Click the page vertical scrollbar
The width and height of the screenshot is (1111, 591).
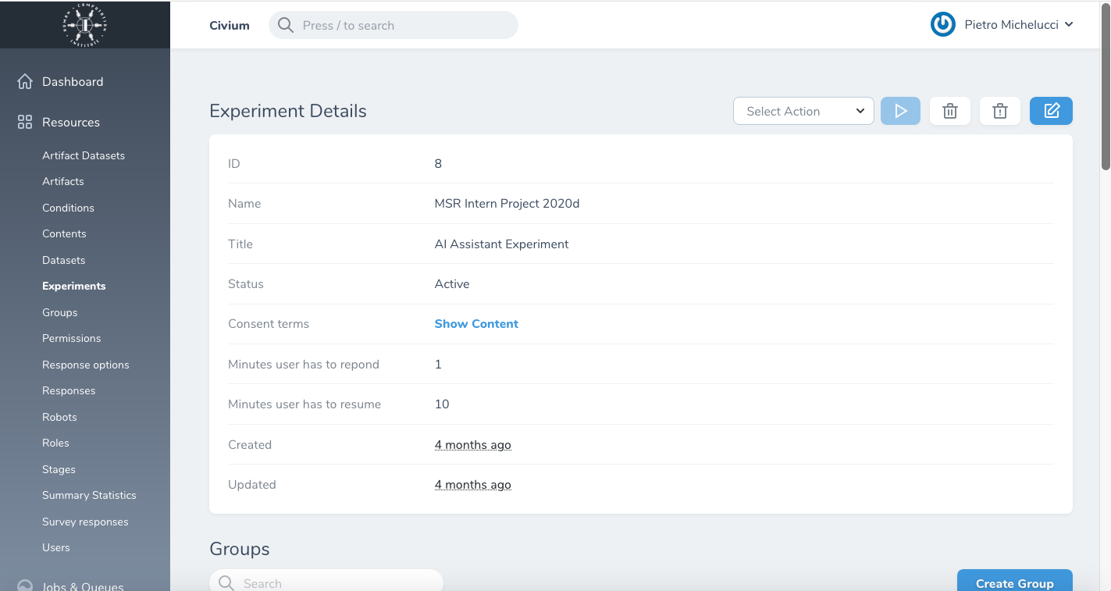click(1105, 86)
